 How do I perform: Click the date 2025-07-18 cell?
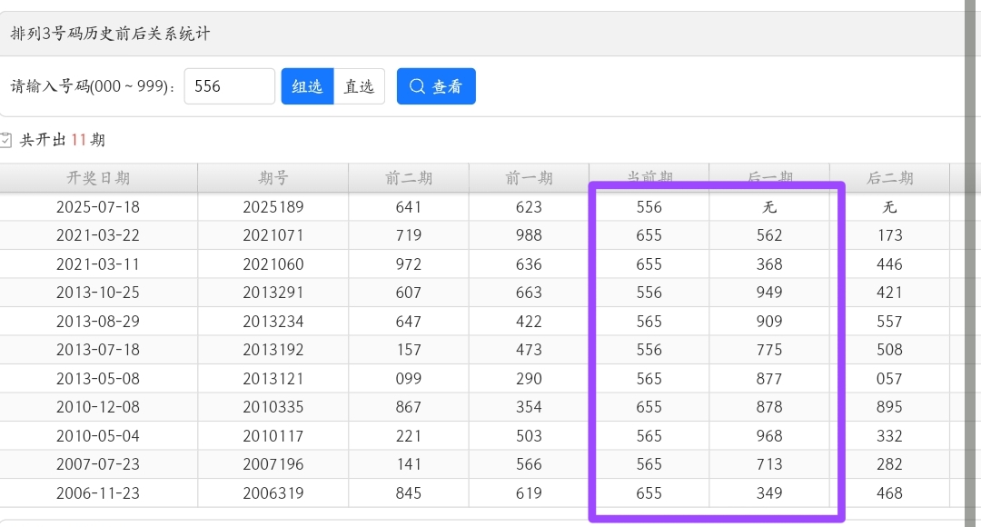(x=98, y=207)
